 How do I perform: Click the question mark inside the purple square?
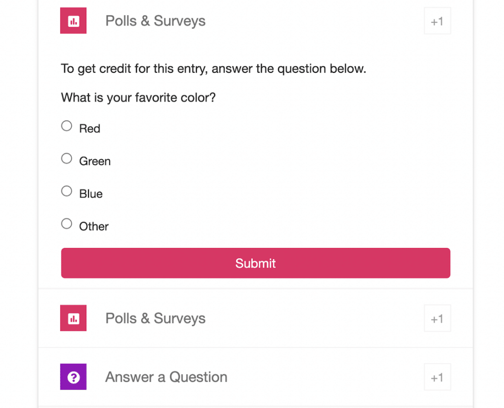[x=73, y=377]
